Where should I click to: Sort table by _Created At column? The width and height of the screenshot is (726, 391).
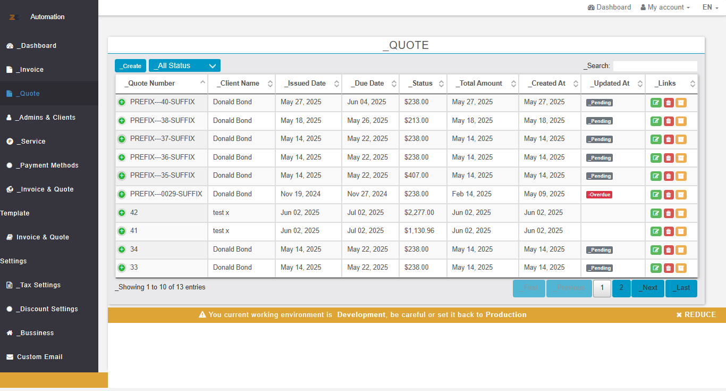click(550, 84)
